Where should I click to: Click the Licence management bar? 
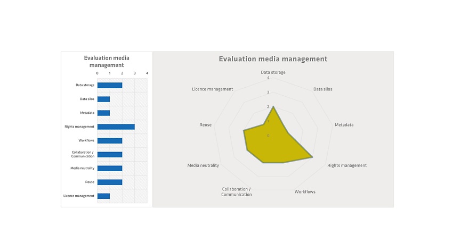click(x=103, y=196)
